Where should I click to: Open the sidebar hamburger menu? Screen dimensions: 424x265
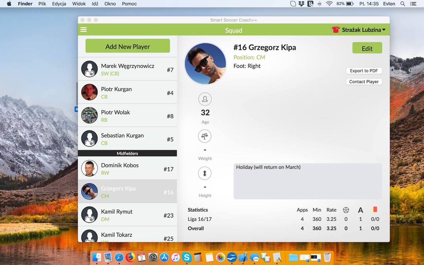[x=83, y=30]
